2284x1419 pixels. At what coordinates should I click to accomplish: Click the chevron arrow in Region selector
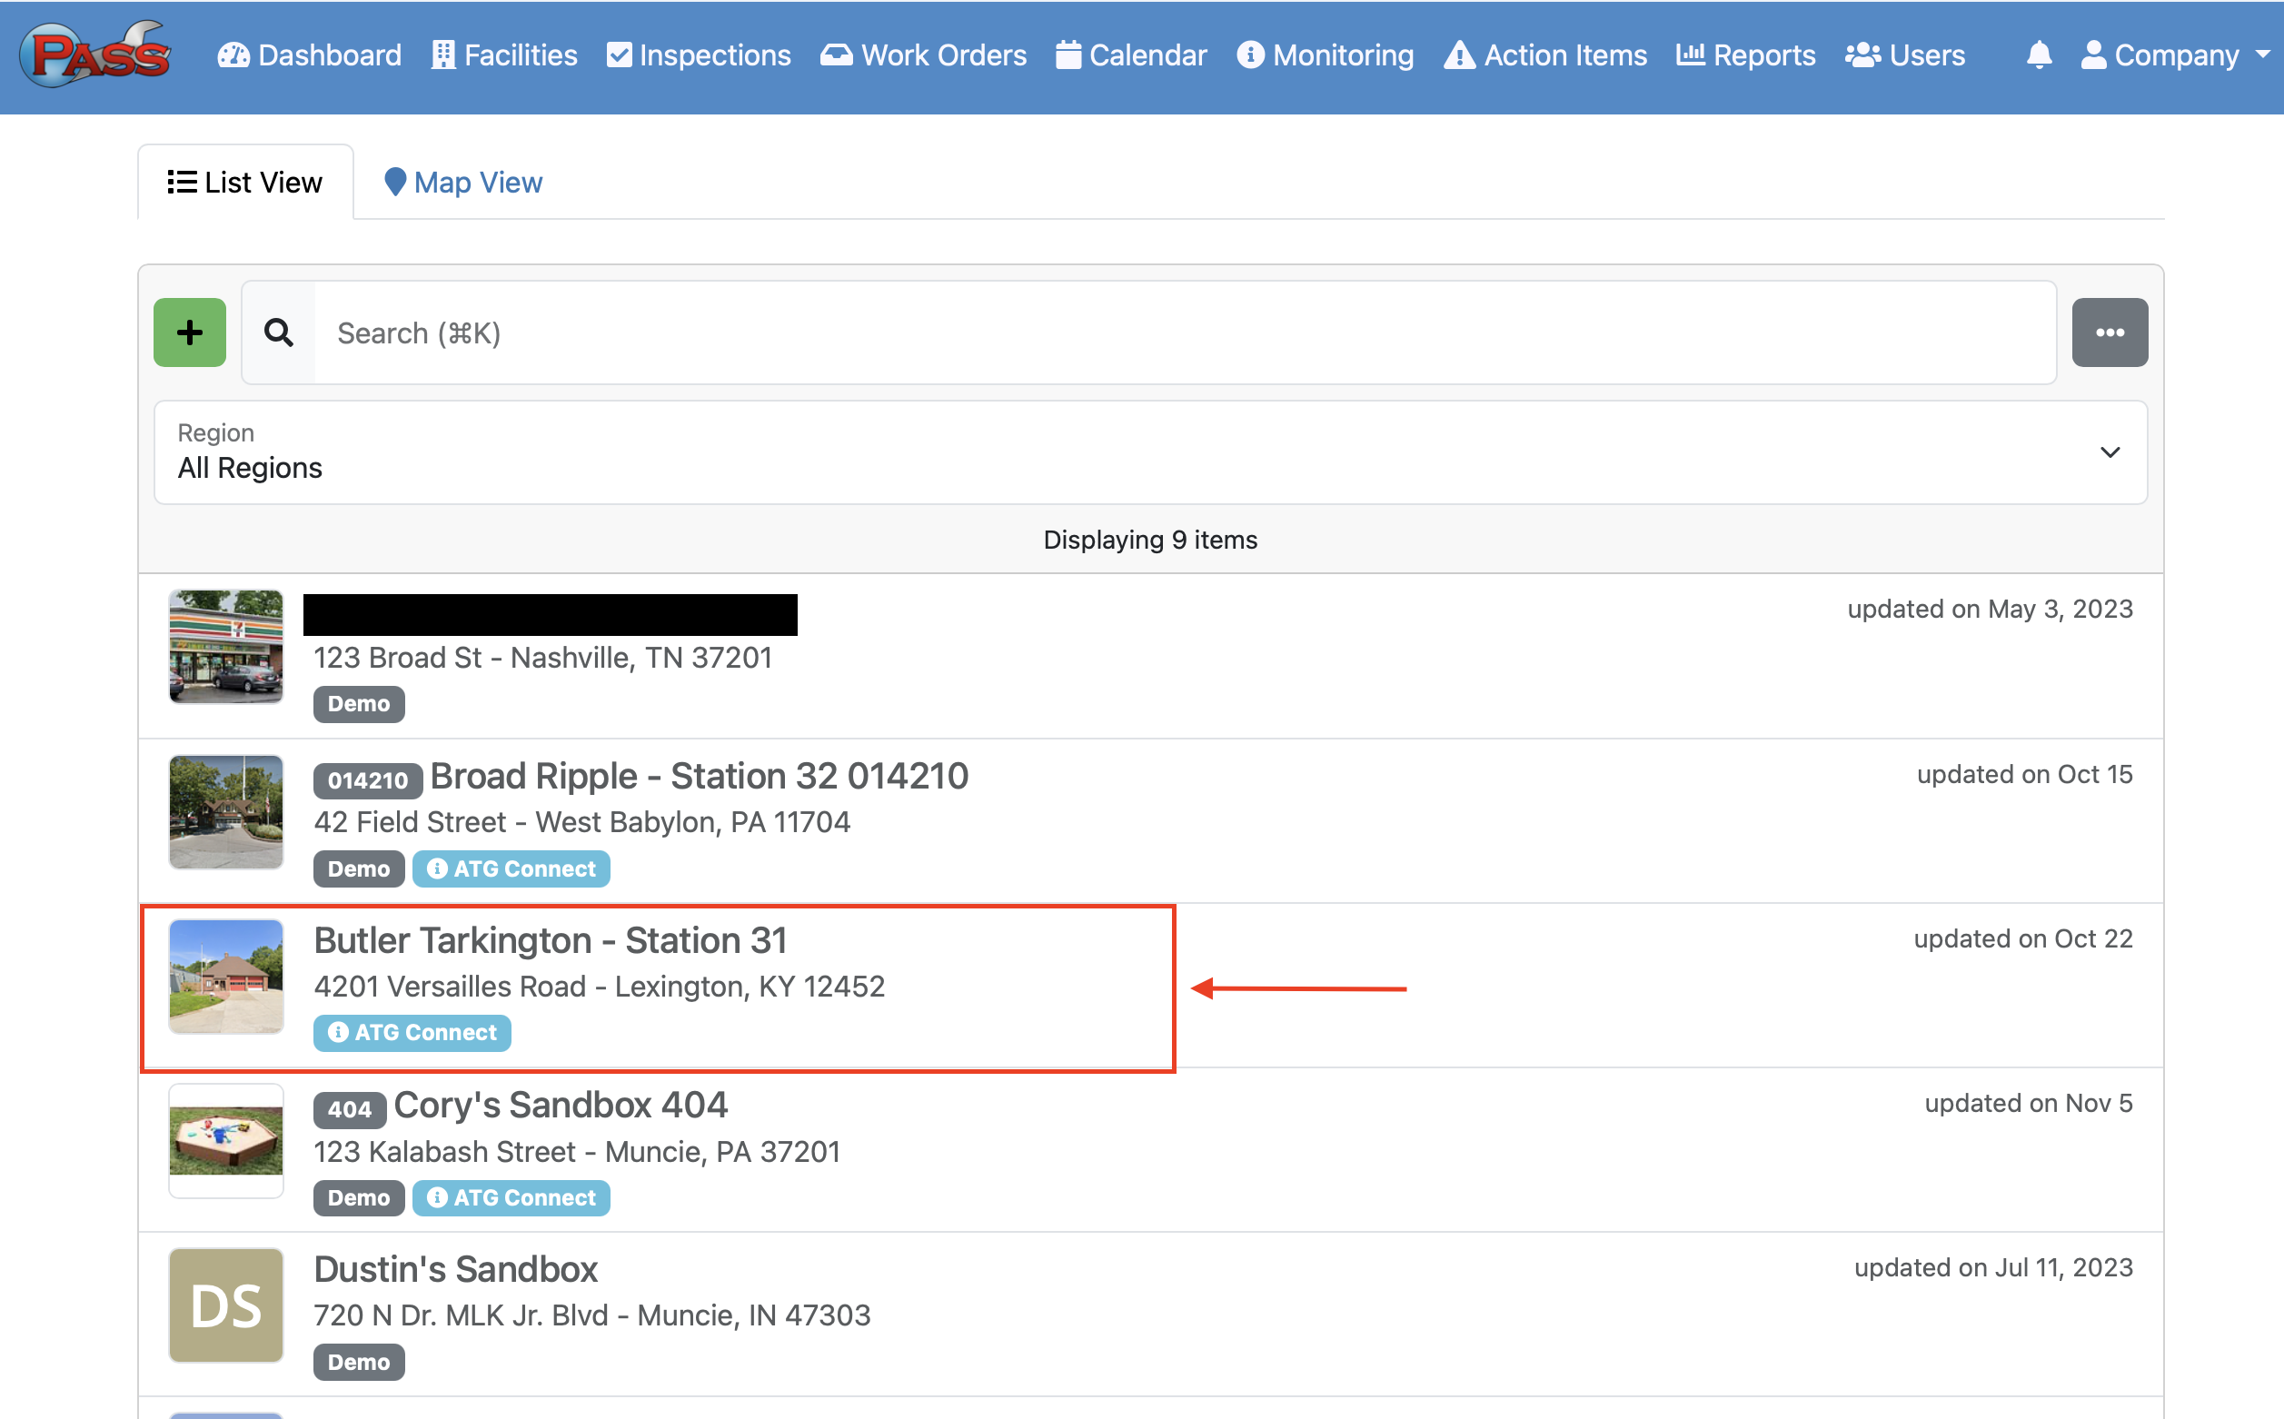click(x=2110, y=452)
